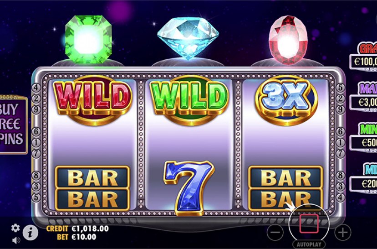
Task: Click the green WILD symbol
Action: pyautogui.click(x=189, y=100)
